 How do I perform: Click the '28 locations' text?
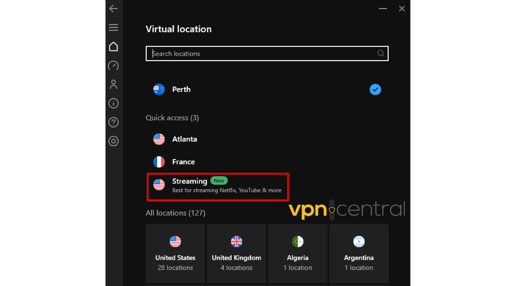(x=175, y=268)
